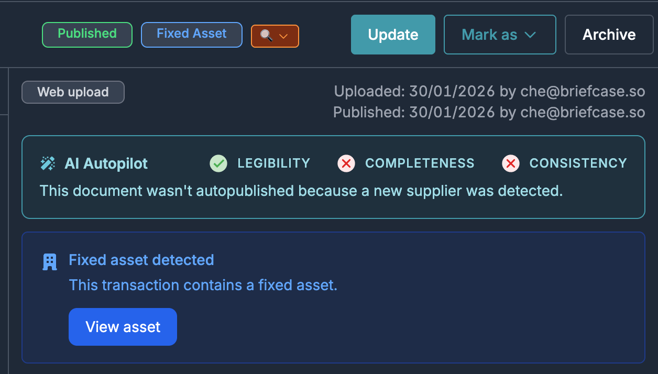The height and width of the screenshot is (374, 658).
Task: Click the magnifying glass icon in orange badge
Action: click(x=267, y=36)
